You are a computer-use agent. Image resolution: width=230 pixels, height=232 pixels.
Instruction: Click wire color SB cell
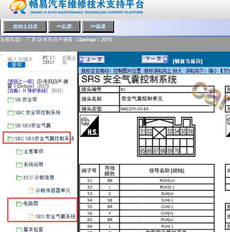(x=109, y=200)
